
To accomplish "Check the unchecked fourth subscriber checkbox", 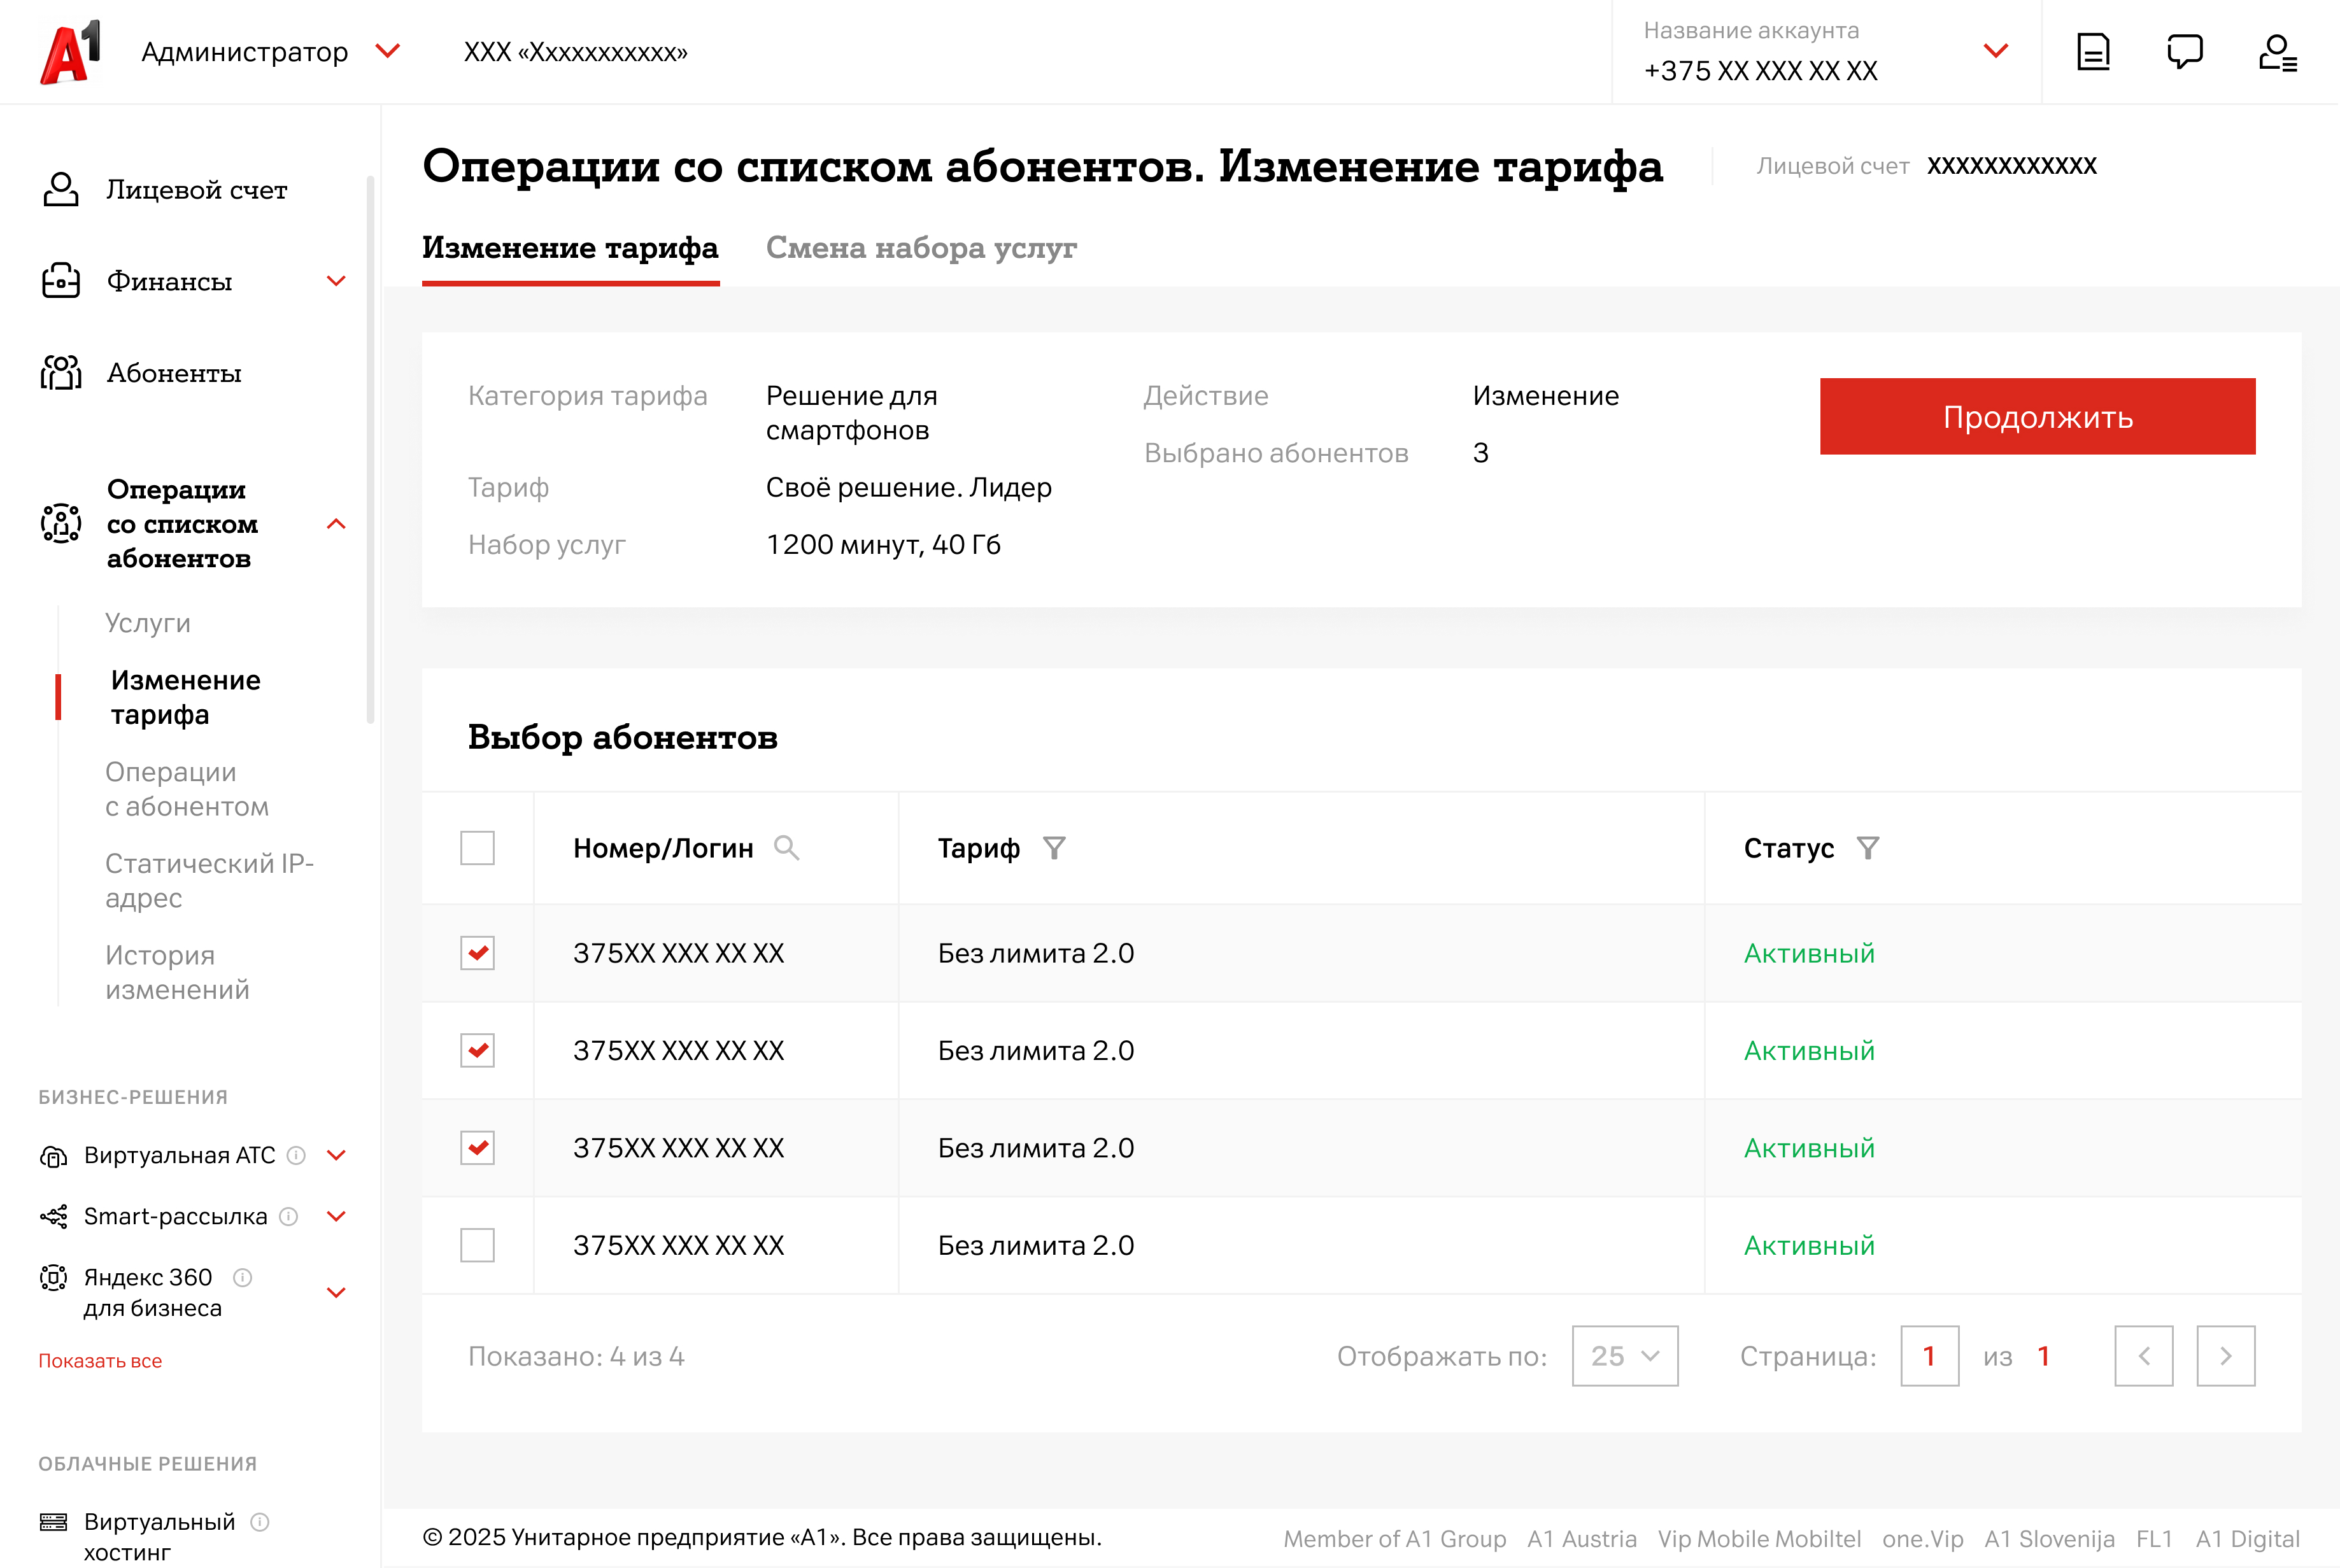I will pyautogui.click(x=477, y=1245).
